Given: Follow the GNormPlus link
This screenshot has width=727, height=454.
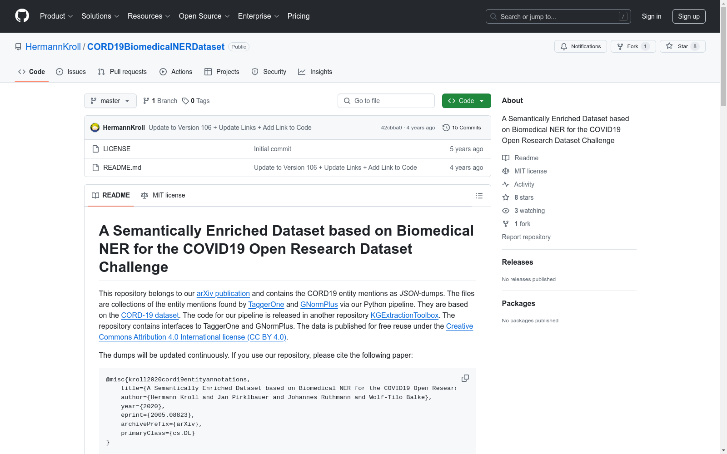Looking at the screenshot, I should [x=319, y=304].
